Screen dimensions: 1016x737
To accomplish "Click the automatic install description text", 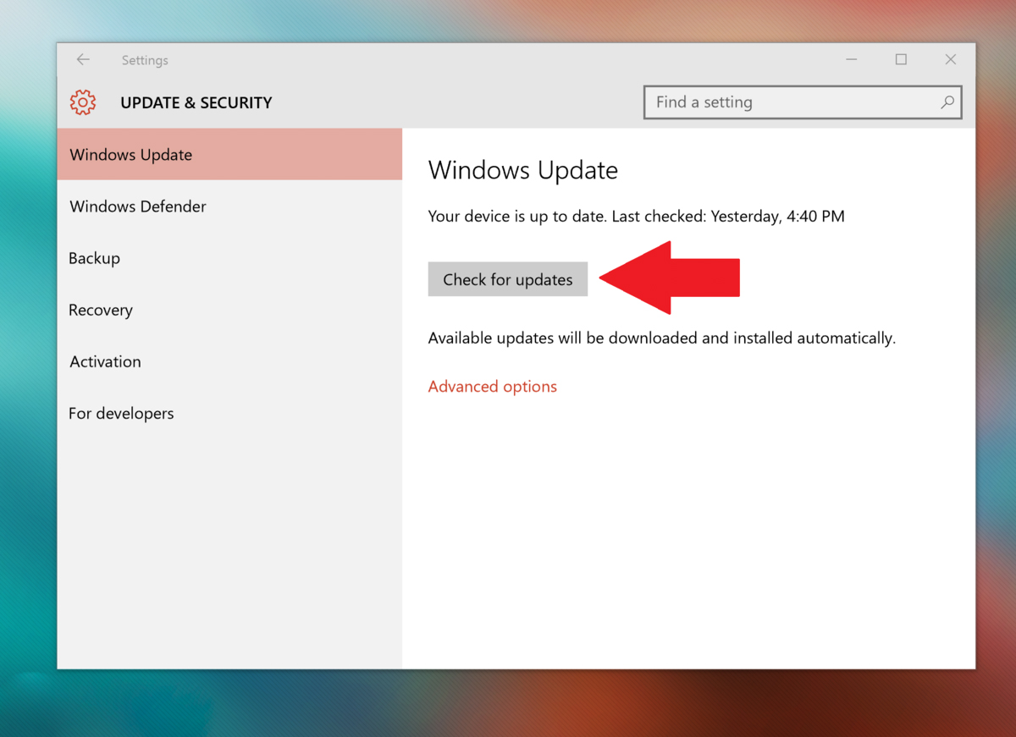I will click(661, 338).
